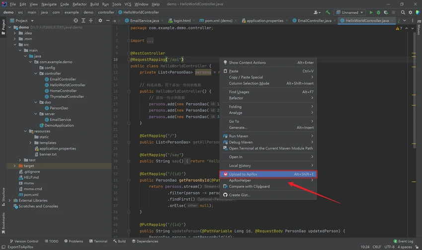Select banner.txt in project tree
This screenshot has width=422, height=250.
[46, 154]
